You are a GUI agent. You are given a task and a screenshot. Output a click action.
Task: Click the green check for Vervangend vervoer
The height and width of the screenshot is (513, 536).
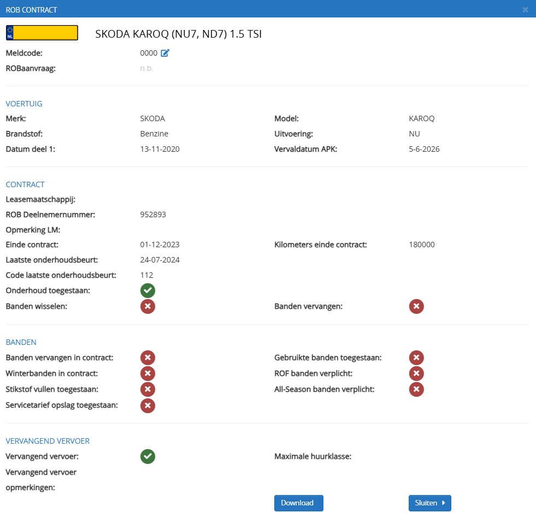pos(148,456)
